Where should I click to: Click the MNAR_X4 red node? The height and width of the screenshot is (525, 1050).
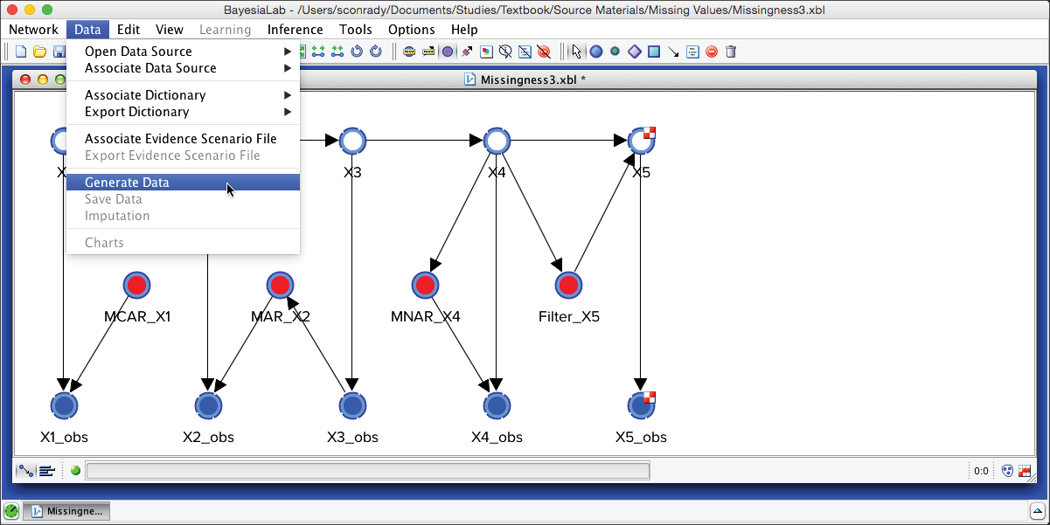(426, 285)
